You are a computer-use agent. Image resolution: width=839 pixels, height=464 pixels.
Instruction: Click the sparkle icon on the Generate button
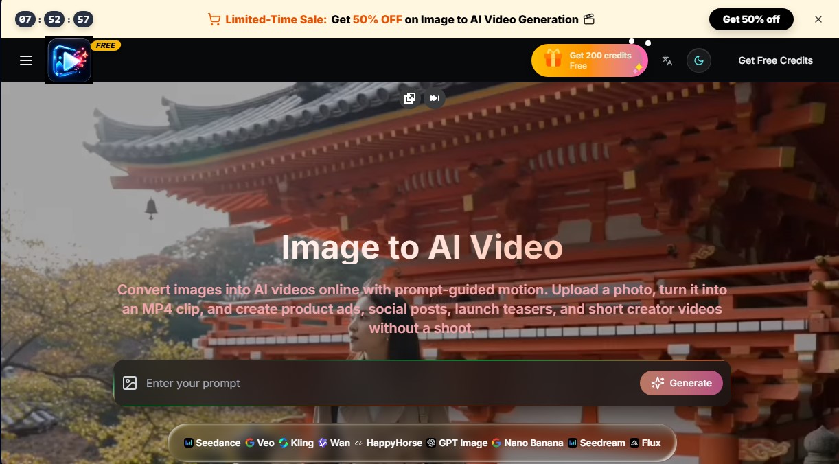point(658,383)
